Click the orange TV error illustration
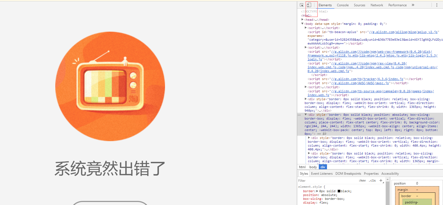Viewport: 443px width, 205px height. tap(110, 86)
